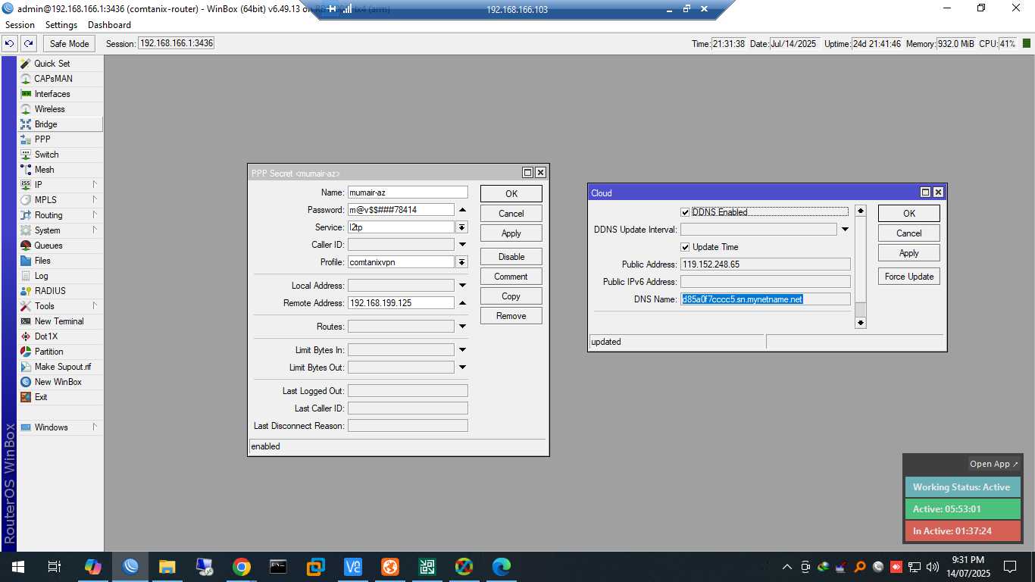Open the Wireless section
Screen dimensions: 1035x582
(60, 109)
